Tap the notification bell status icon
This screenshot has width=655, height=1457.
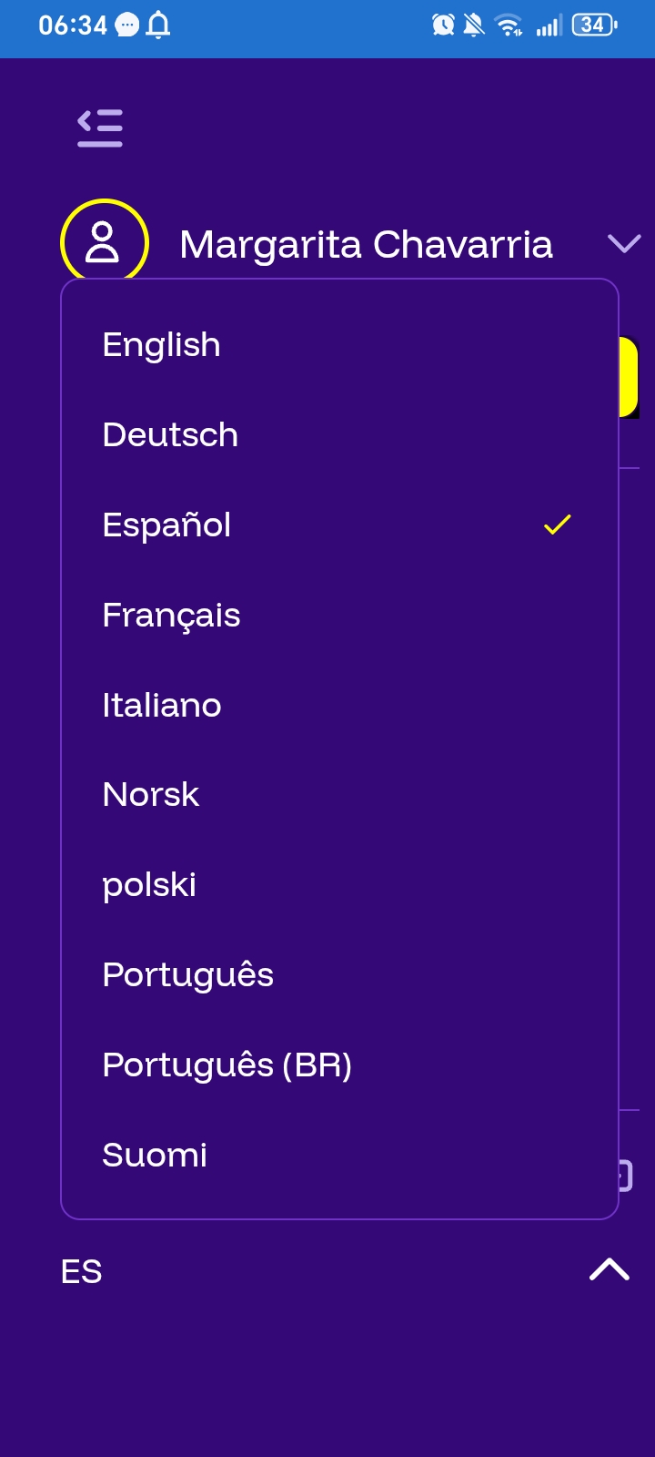coord(158,25)
